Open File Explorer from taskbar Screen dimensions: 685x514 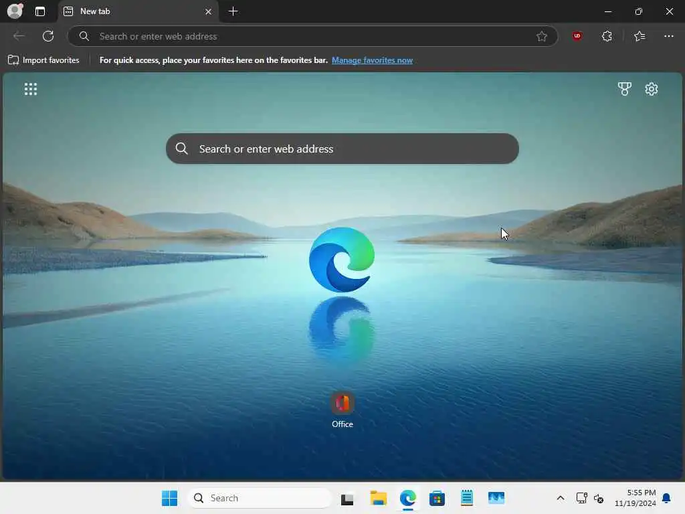[379, 498]
